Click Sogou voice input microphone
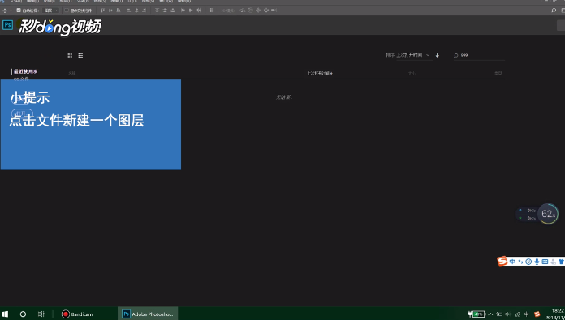565x320 pixels. [537, 262]
